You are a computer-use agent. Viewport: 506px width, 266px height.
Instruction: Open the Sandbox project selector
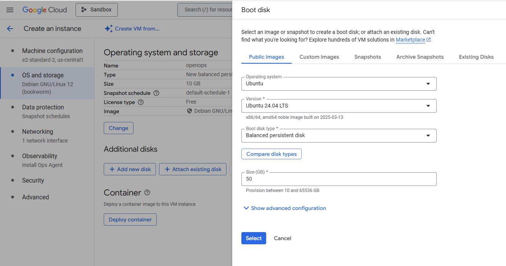(x=96, y=10)
